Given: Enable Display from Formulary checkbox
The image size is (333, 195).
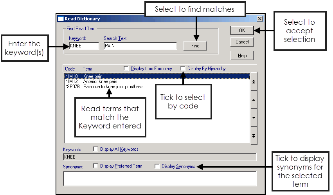Looking at the screenshot, I should pos(126,69).
